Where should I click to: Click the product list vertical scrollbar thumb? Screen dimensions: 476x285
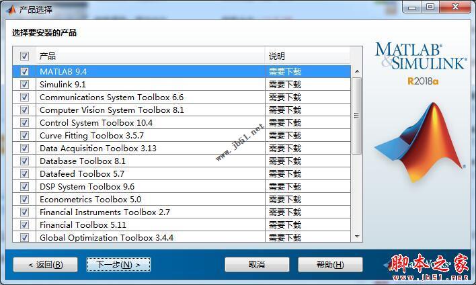pyautogui.click(x=357, y=116)
